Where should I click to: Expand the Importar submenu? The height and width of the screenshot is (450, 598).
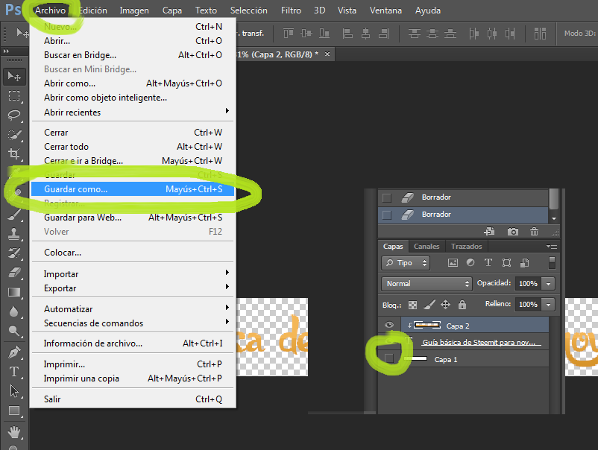(132, 274)
